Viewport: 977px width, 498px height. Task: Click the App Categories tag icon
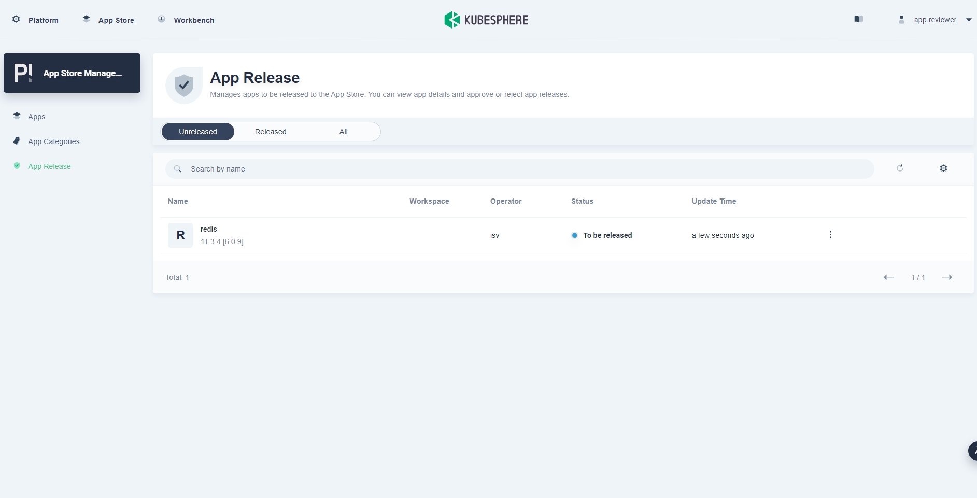[x=17, y=141]
